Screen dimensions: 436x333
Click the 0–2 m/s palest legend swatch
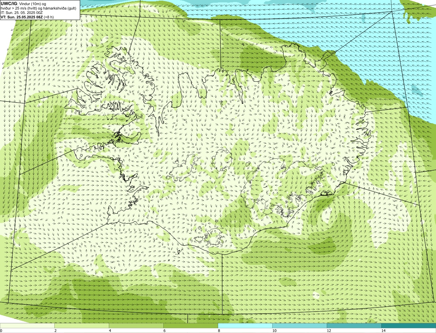coord(27,326)
